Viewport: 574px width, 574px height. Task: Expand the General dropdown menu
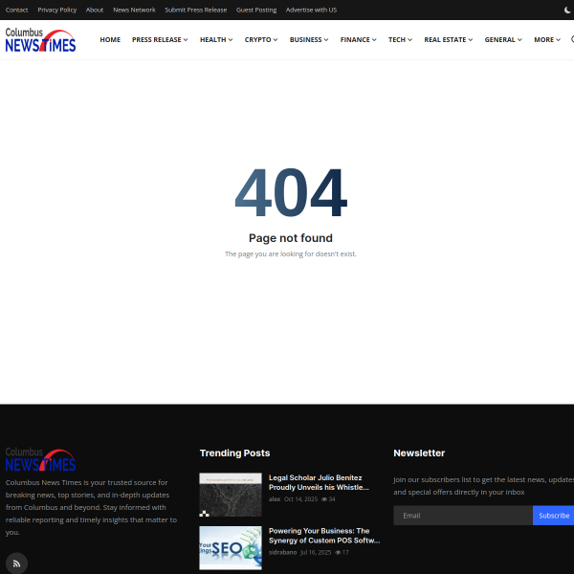503,39
